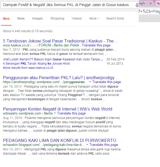Click the date '28 Feb 2014'
This screenshot has width=160, height=167.
point(115,59)
